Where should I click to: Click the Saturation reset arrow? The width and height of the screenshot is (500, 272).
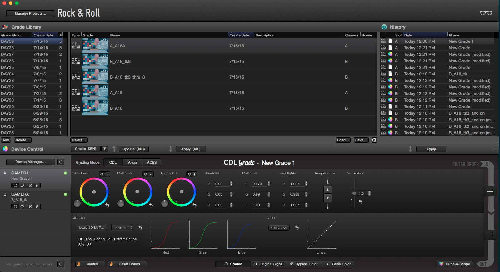tap(360, 202)
